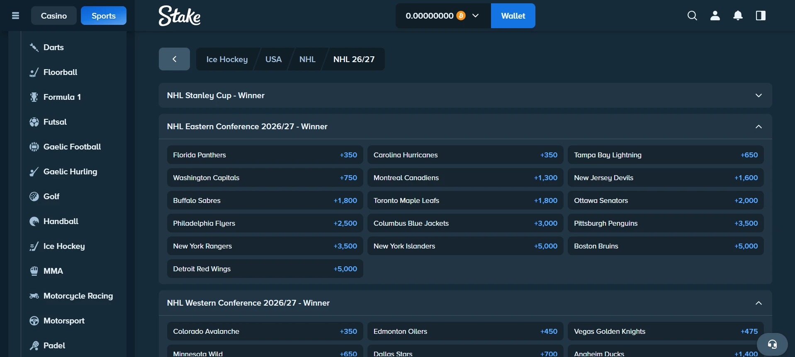Viewport: 795px width, 357px height.
Task: Bet on Montreal Canadiens +1,300
Action: pyautogui.click(x=465, y=178)
